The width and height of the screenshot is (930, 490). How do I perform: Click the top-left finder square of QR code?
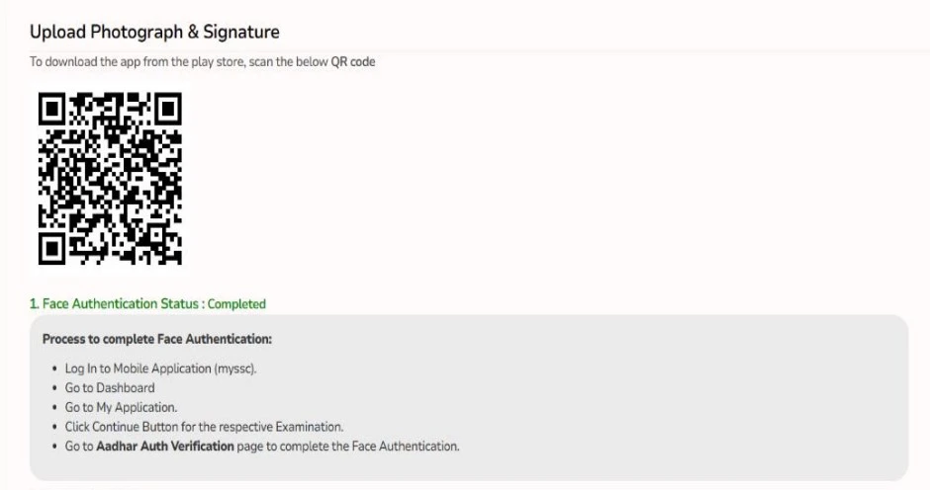[x=51, y=109]
